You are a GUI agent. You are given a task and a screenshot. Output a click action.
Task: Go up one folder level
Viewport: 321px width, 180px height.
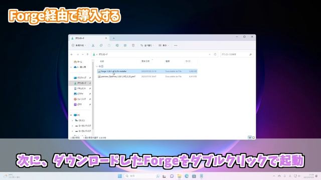tap(88, 54)
